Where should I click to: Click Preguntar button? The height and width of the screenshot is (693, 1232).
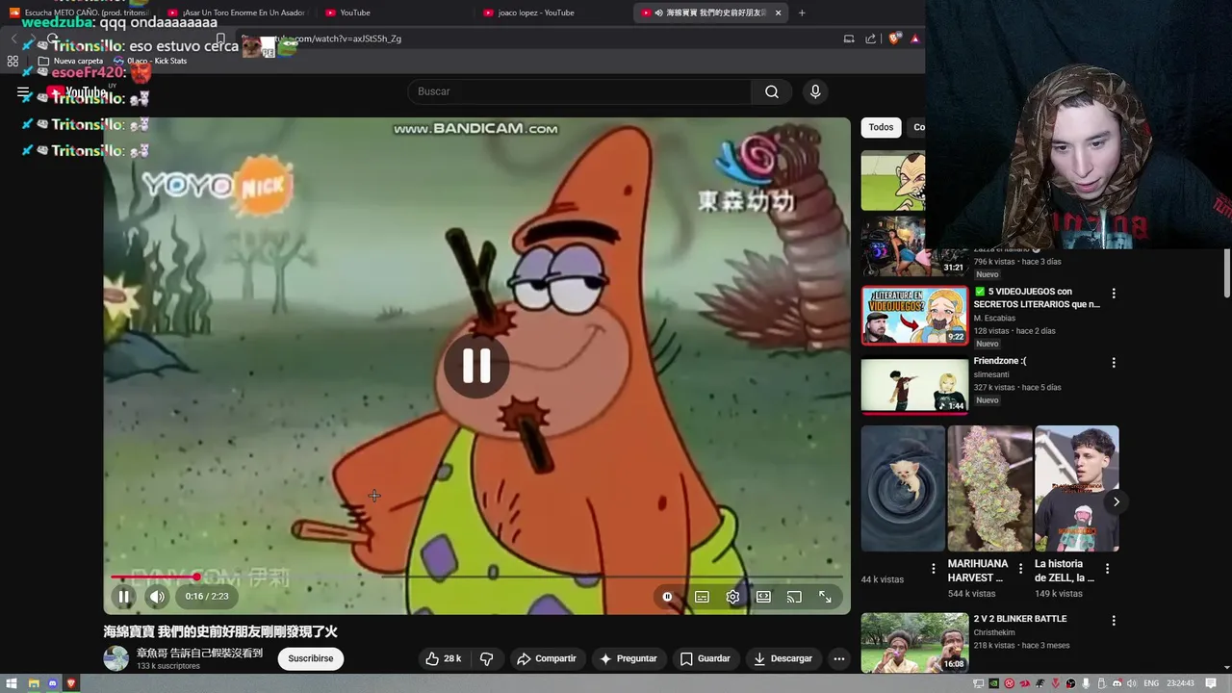[x=628, y=658]
